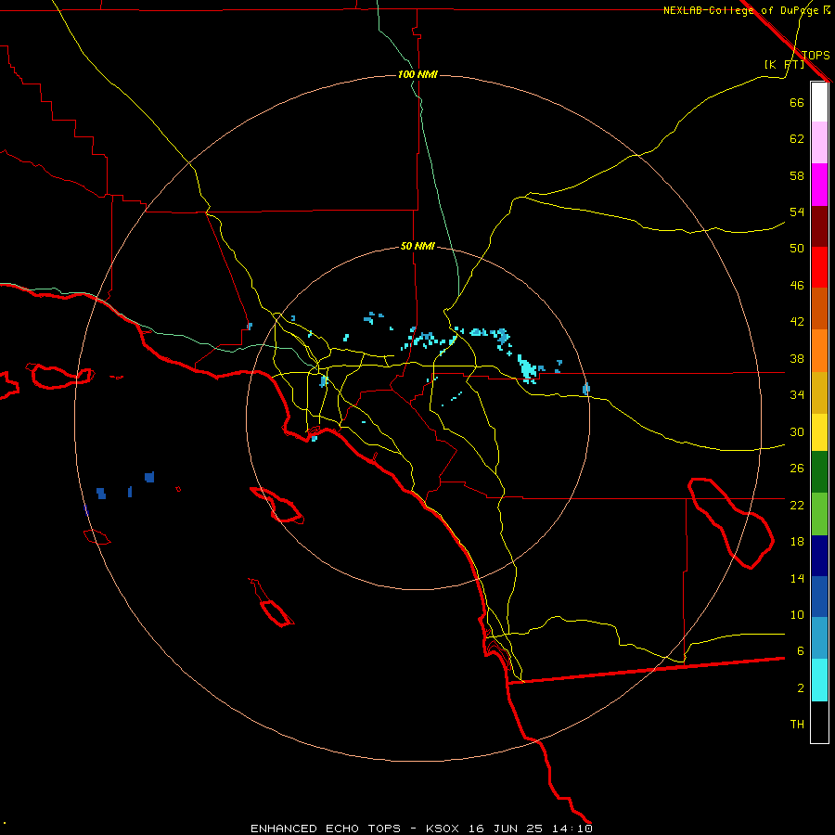Pick the orange 42 kft legend swatch
This screenshot has width=835, height=835.
click(x=819, y=351)
